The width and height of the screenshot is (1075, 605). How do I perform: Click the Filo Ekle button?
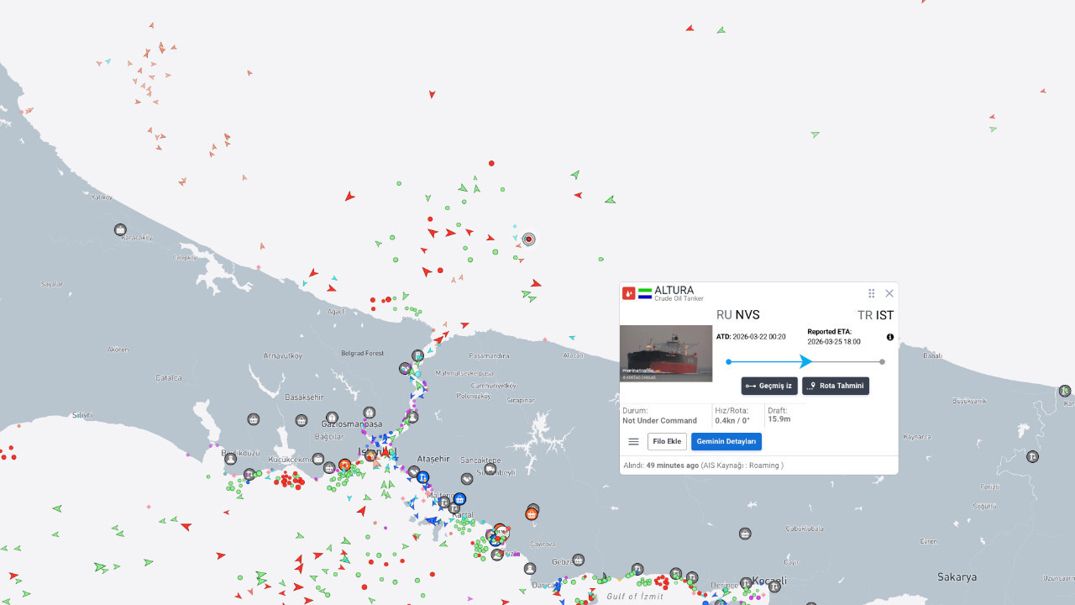click(x=667, y=442)
